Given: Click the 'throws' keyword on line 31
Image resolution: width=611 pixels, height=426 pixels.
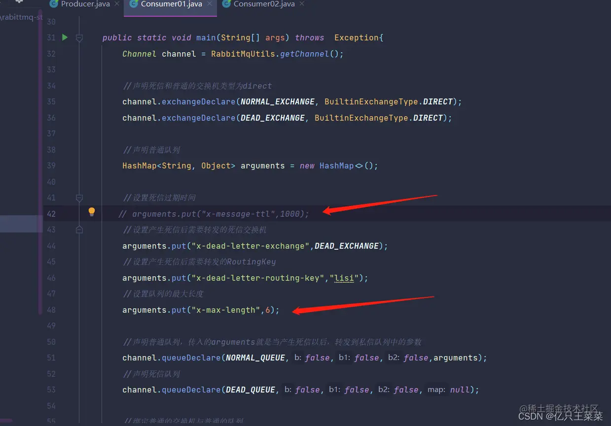Looking at the screenshot, I should [310, 38].
